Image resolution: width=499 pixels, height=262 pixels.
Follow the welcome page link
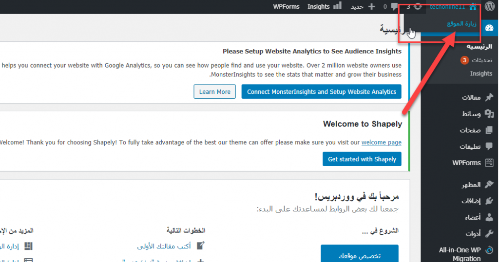point(381,142)
